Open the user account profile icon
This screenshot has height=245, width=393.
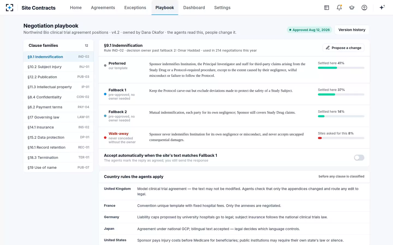(x=364, y=8)
